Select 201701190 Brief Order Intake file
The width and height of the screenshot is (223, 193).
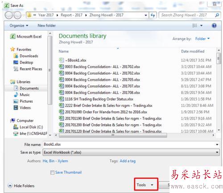point(110,118)
